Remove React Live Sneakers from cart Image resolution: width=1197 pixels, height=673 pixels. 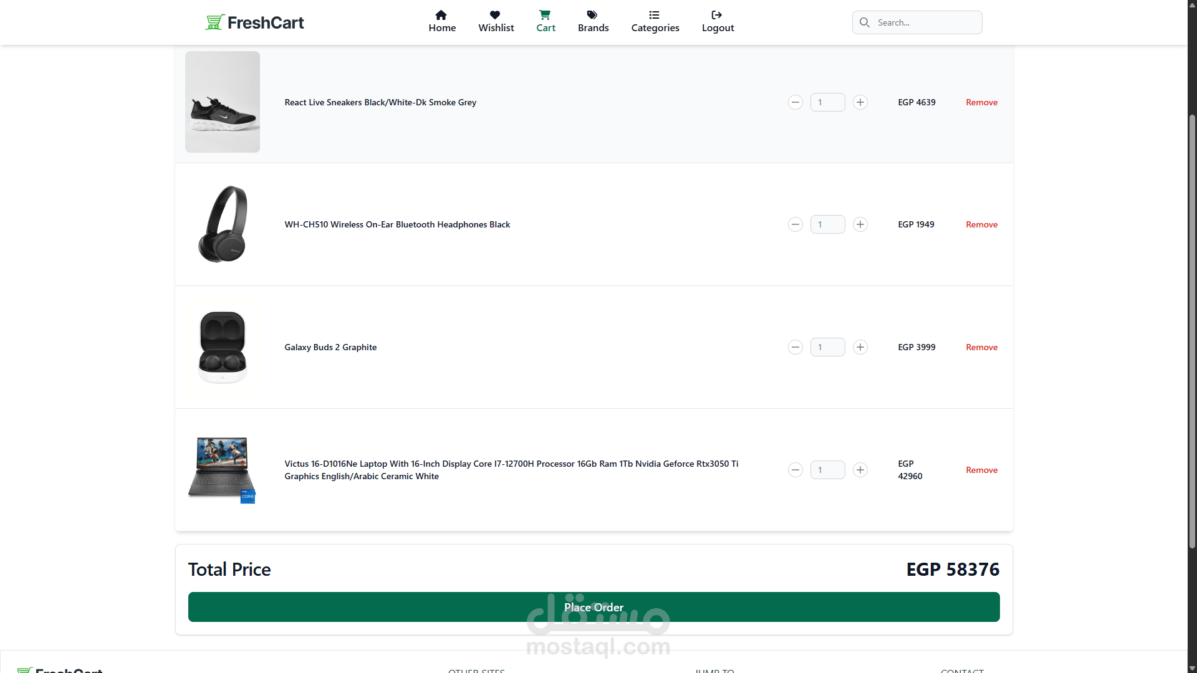[981, 102]
